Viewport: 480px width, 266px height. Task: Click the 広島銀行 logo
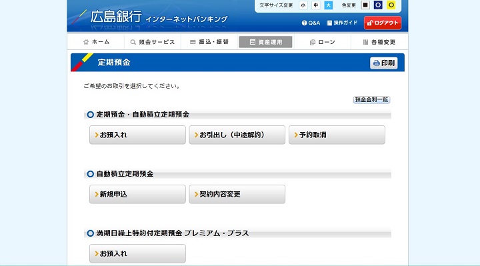coord(116,17)
